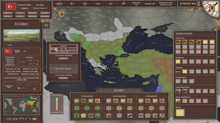Select the first Land Recruitment improvement icon
The image size is (220, 123).
pyautogui.click(x=178, y=91)
